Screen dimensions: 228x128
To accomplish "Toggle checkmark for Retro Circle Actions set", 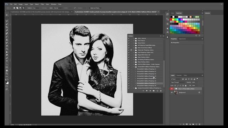I will click(x=129, y=48).
